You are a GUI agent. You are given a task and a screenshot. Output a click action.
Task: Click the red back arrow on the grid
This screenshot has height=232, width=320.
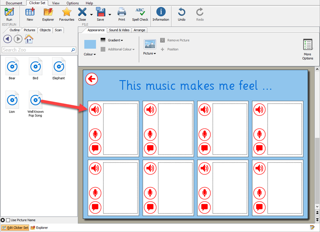(x=91, y=79)
